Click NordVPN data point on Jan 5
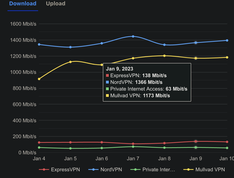The width and height of the screenshot is (234, 178). (70, 47)
